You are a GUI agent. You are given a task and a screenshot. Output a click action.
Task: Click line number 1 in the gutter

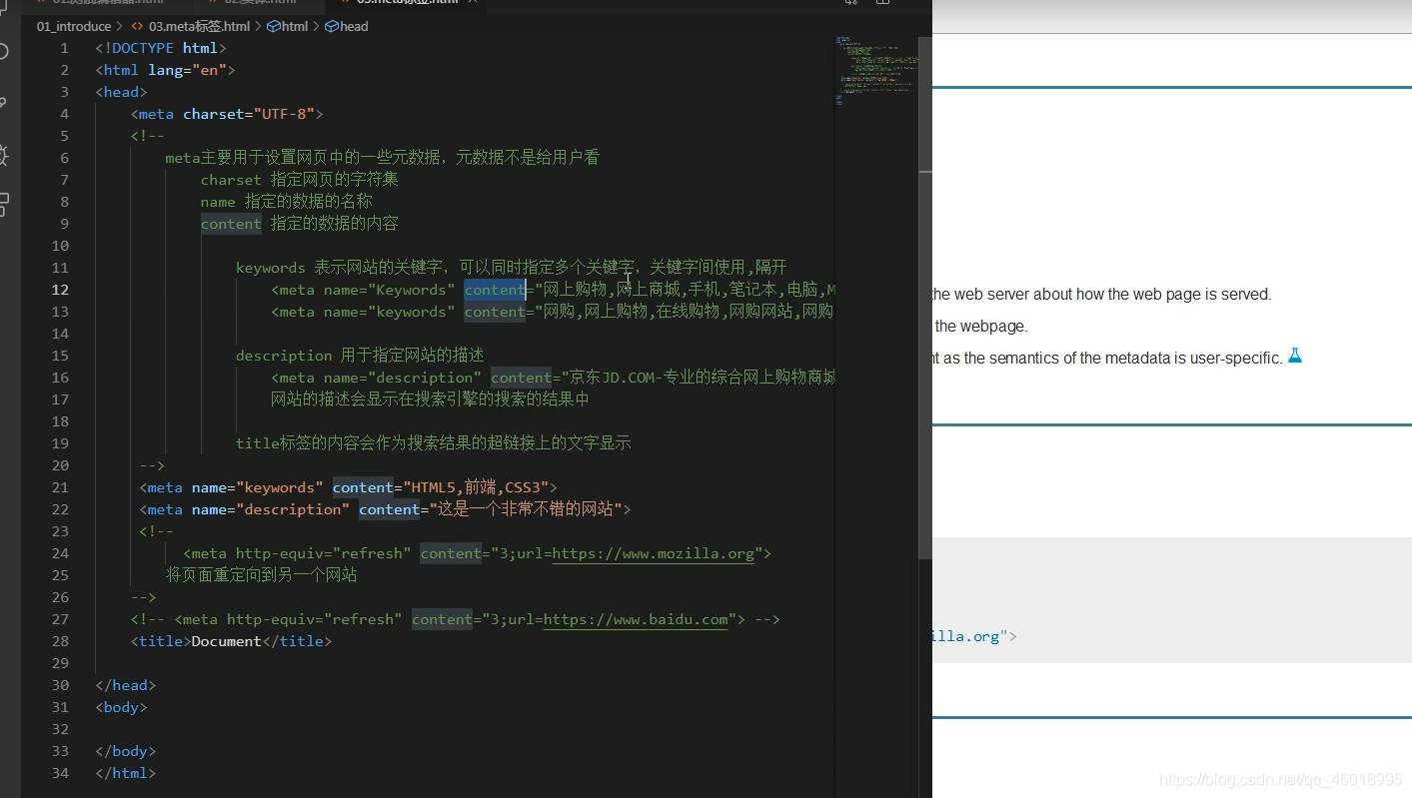(x=65, y=48)
